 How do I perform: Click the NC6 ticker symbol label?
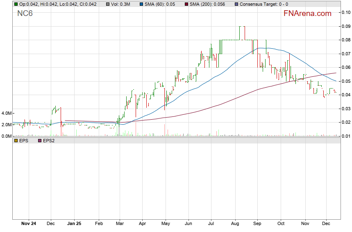pyautogui.click(x=25, y=14)
